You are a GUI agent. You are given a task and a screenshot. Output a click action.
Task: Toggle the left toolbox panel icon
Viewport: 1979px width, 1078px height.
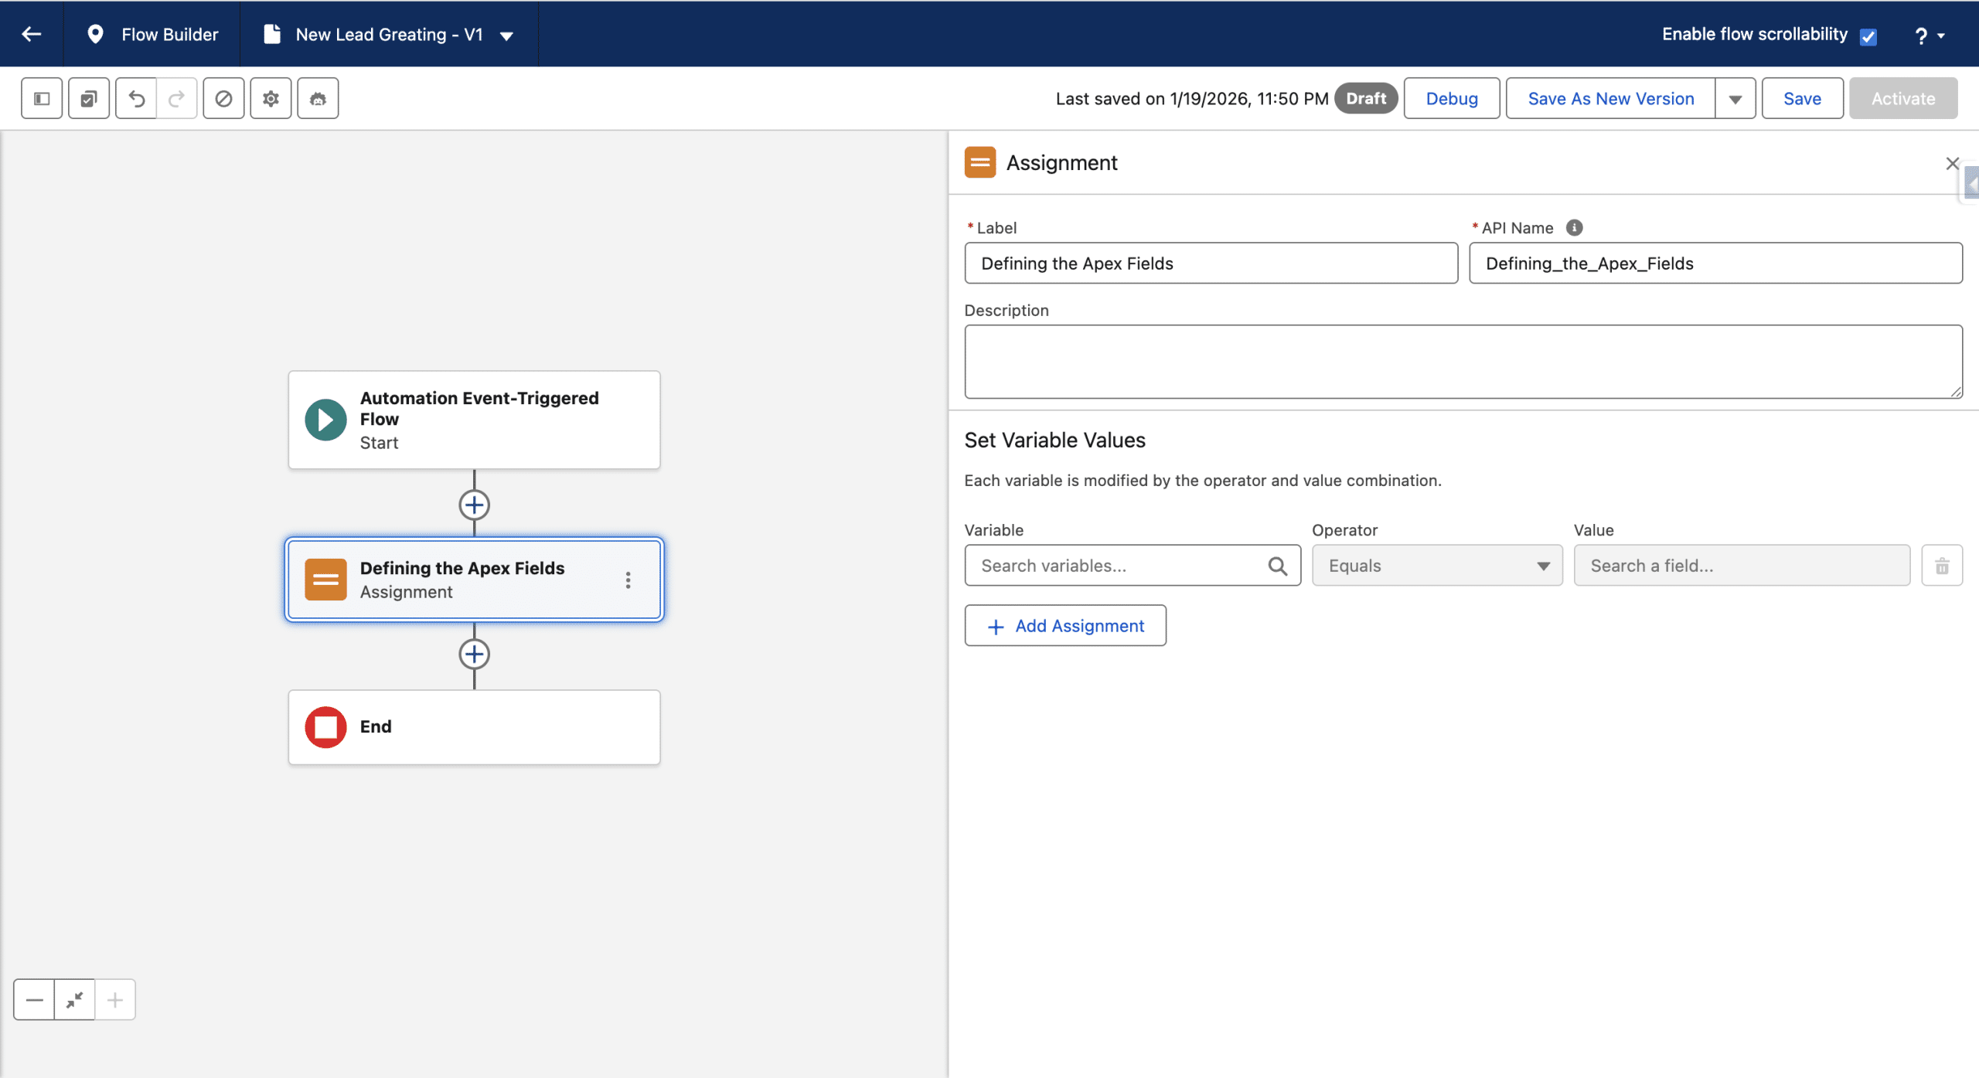pos(42,98)
